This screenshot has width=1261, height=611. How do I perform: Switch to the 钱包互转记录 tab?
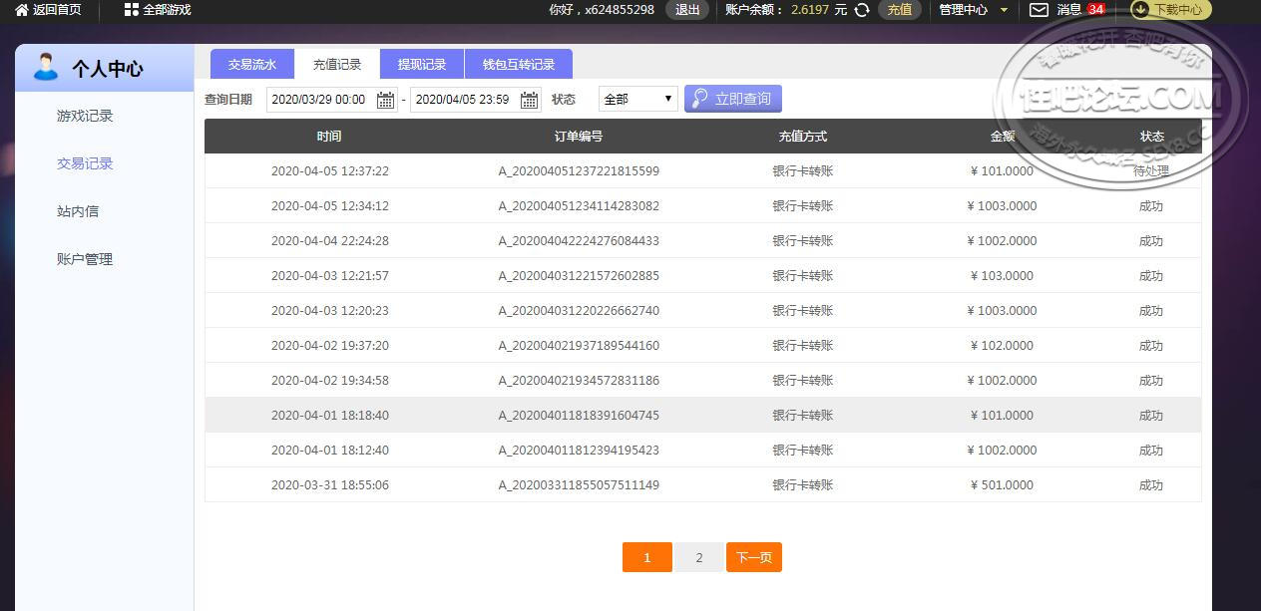coord(519,64)
